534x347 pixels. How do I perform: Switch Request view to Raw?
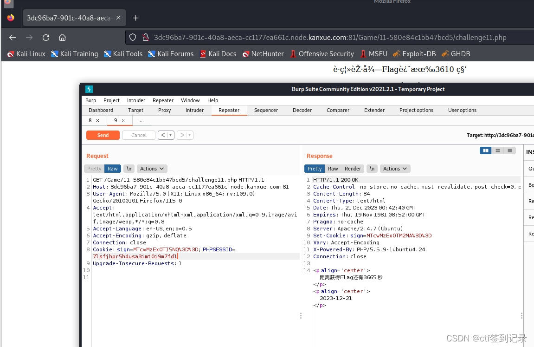point(113,169)
